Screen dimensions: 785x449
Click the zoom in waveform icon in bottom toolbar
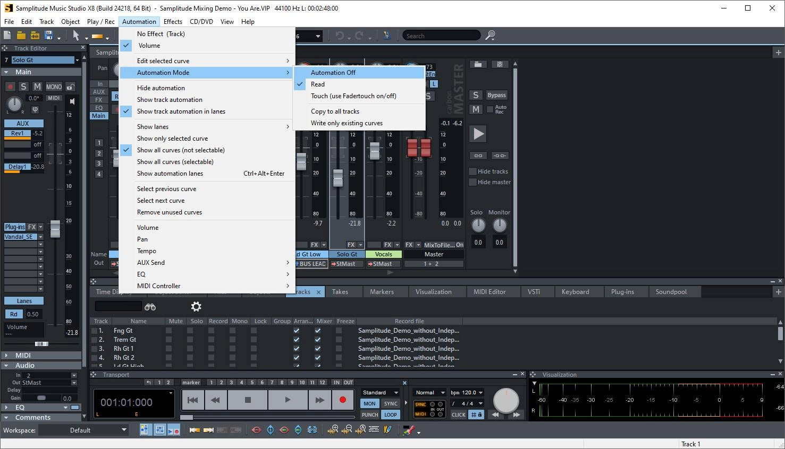[x=333, y=430]
